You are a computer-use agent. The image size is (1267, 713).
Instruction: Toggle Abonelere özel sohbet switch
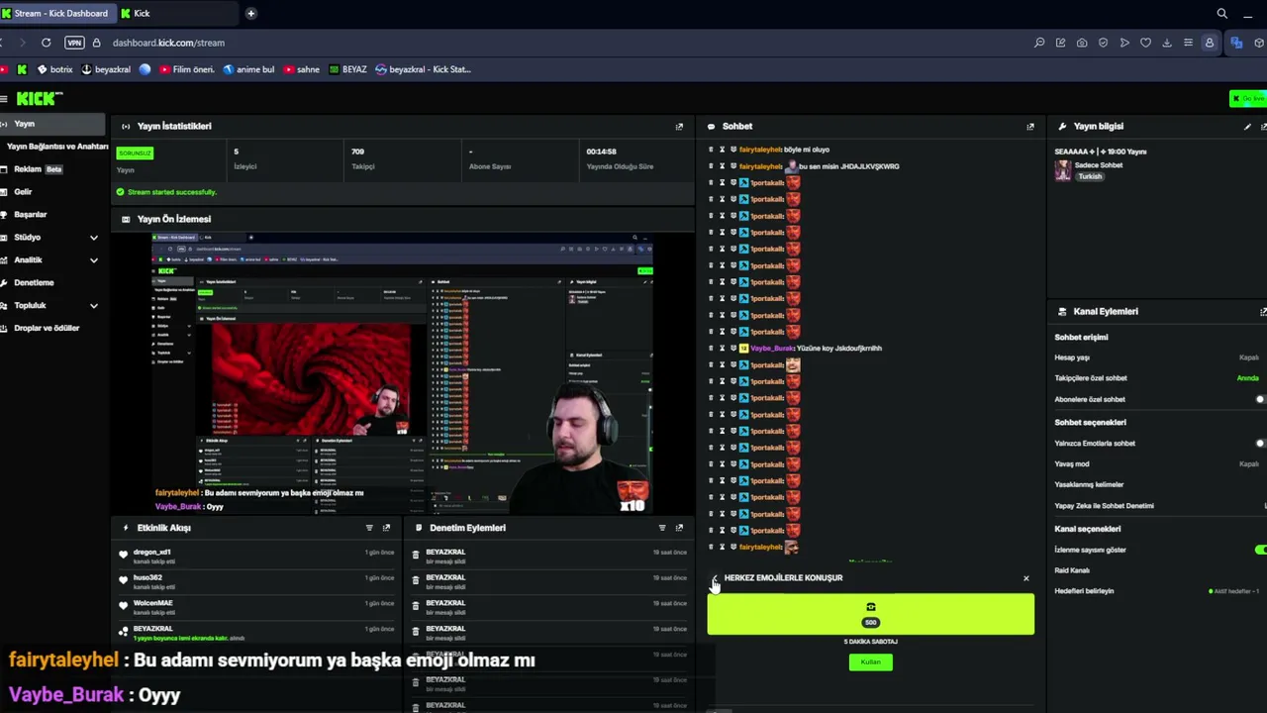click(1259, 399)
